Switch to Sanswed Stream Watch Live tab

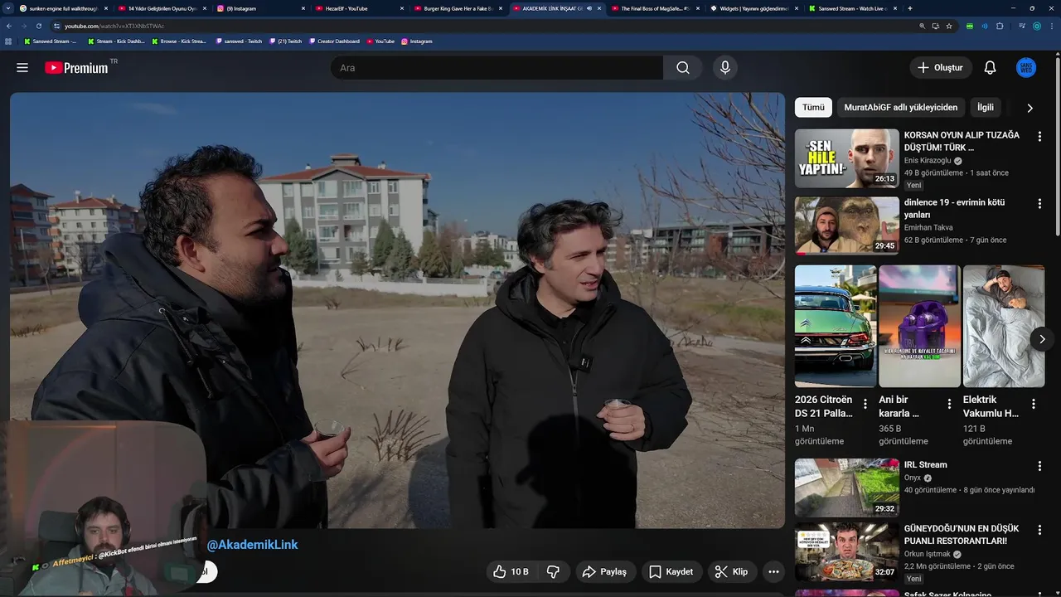852,8
